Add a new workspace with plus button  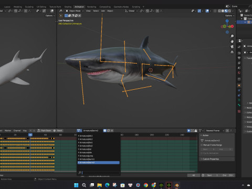click(143, 7)
